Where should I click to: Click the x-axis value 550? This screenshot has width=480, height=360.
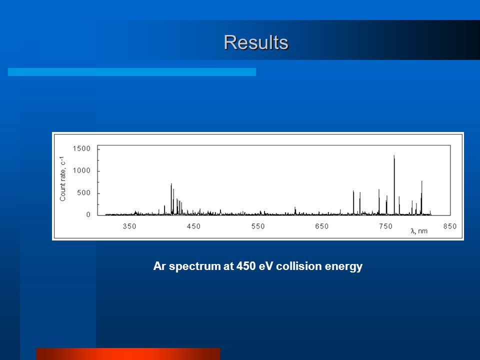coord(258,226)
